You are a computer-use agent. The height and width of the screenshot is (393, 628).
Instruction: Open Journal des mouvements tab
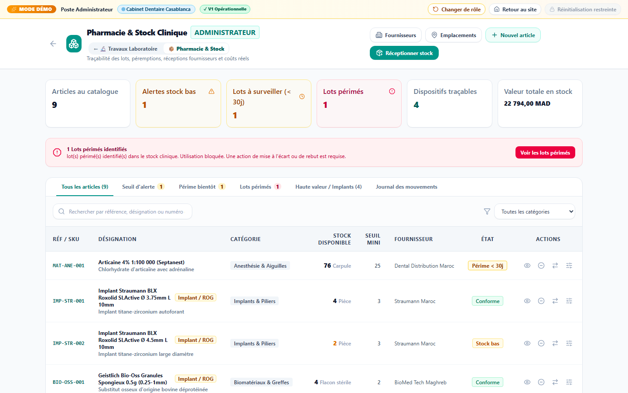406,187
